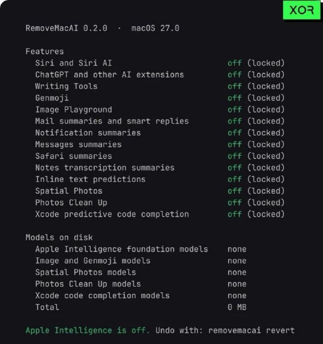
Task: Click none beside Apple Intelligence foundation models
Action: point(237,249)
